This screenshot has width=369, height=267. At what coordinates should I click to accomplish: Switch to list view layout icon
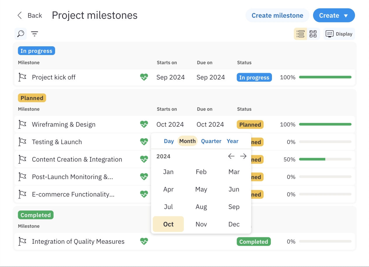300,34
